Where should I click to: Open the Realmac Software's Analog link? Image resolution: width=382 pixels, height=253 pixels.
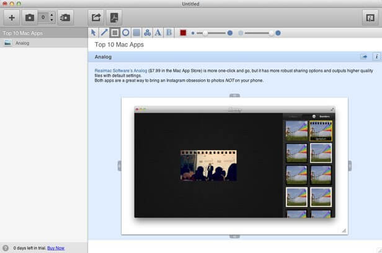(121, 71)
